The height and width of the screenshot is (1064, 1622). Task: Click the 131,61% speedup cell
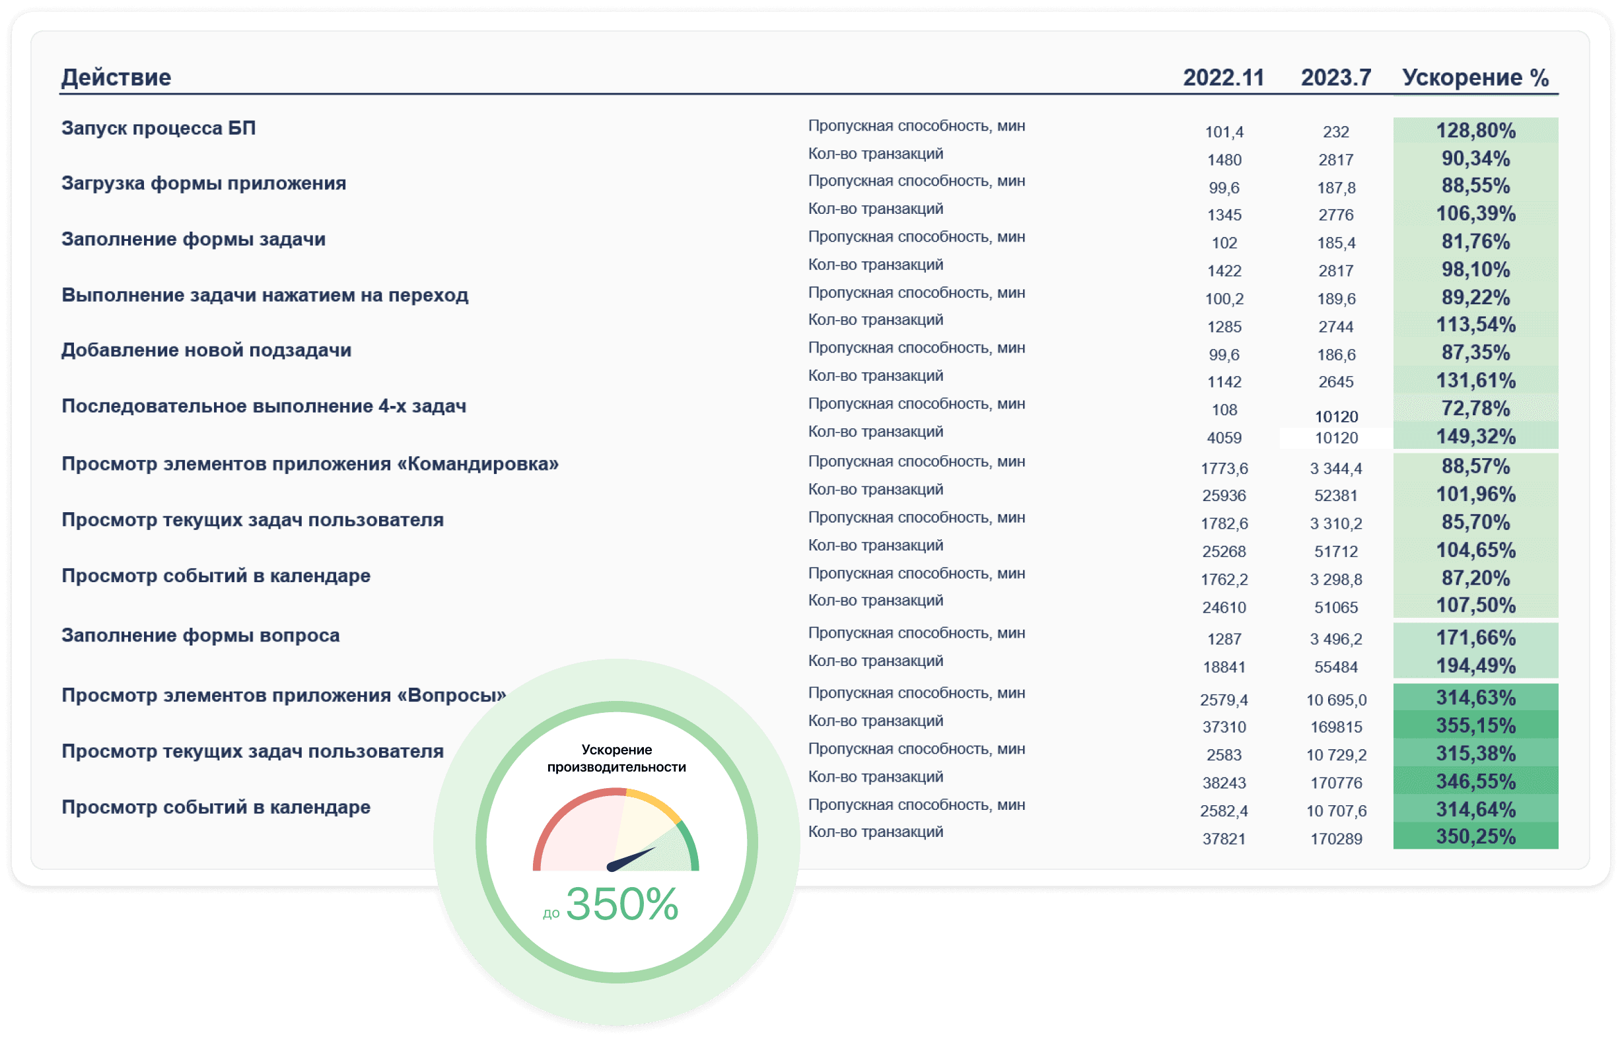pyautogui.click(x=1475, y=381)
